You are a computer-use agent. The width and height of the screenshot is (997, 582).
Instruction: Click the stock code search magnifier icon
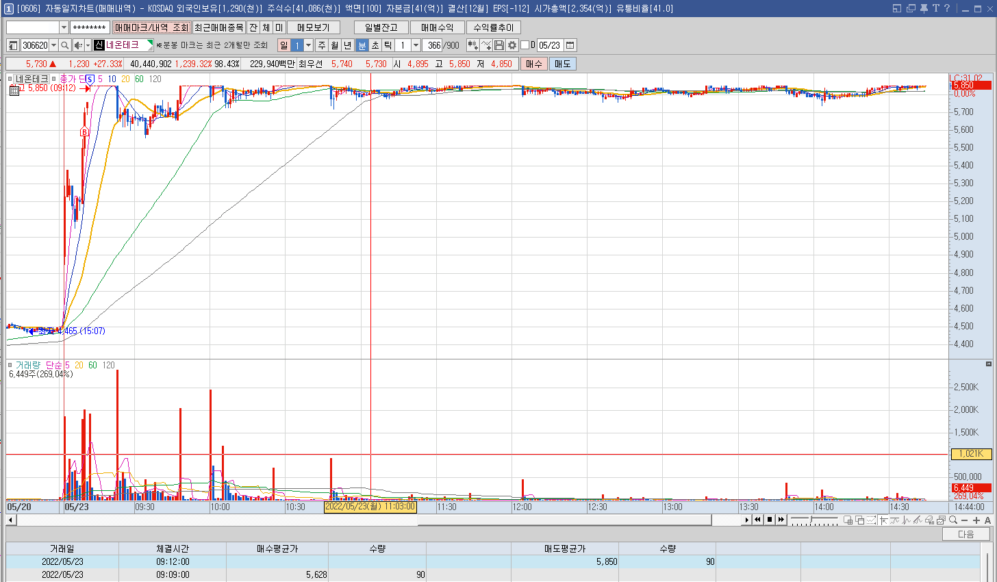tap(64, 45)
